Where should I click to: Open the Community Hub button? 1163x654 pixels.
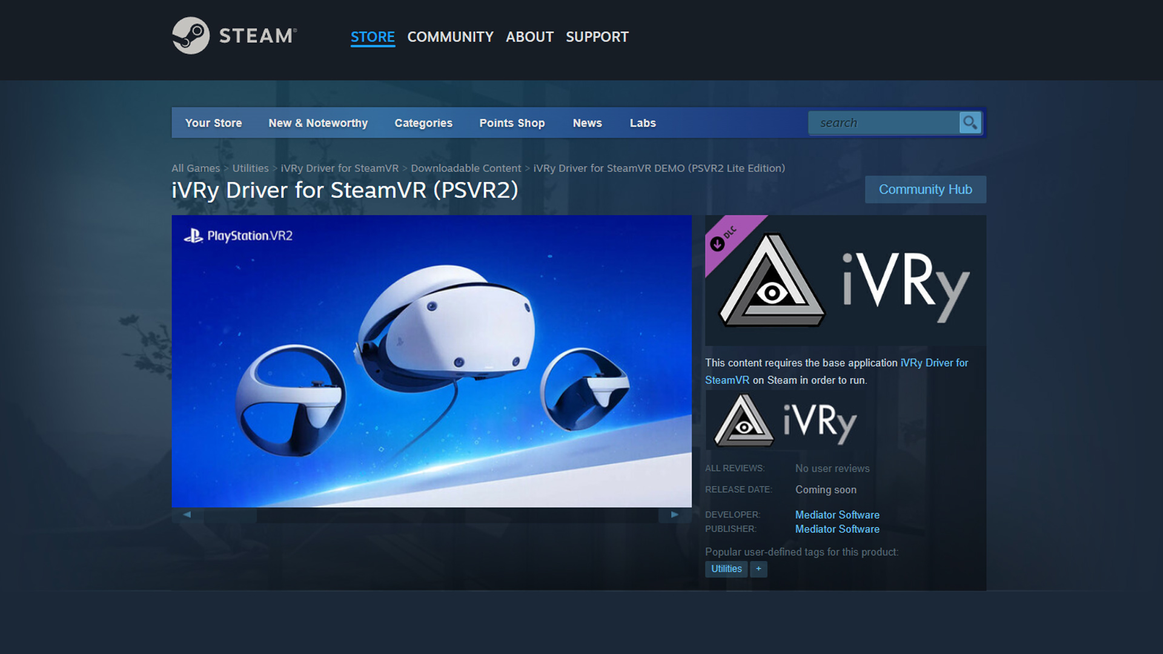pyautogui.click(x=925, y=190)
